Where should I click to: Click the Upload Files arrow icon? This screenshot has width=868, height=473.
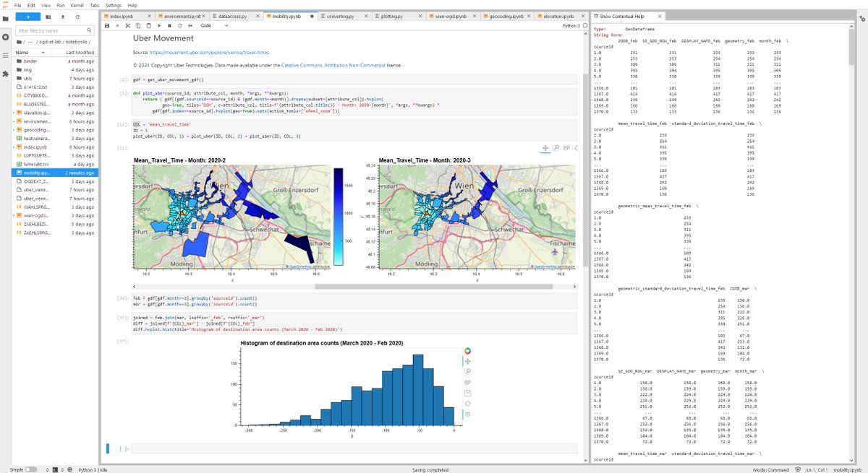(x=63, y=16)
